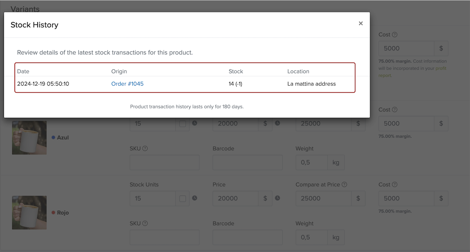Click the Cost help icon at top
The width and height of the screenshot is (470, 252).
click(x=395, y=34)
